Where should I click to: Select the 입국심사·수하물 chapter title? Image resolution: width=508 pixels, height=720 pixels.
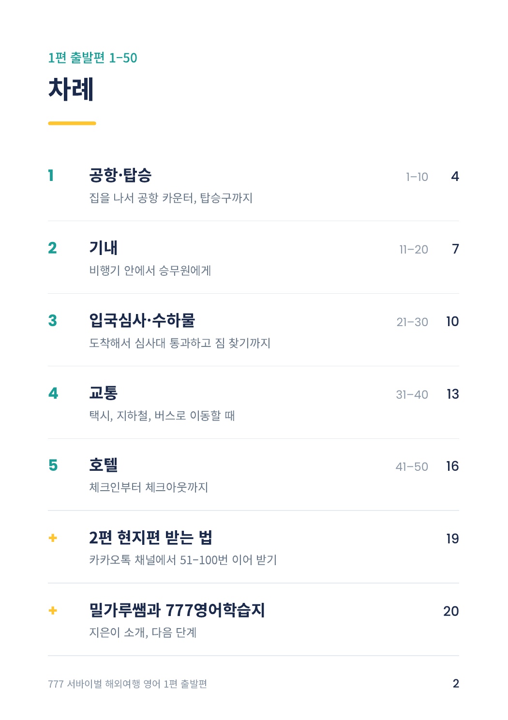coord(142,320)
